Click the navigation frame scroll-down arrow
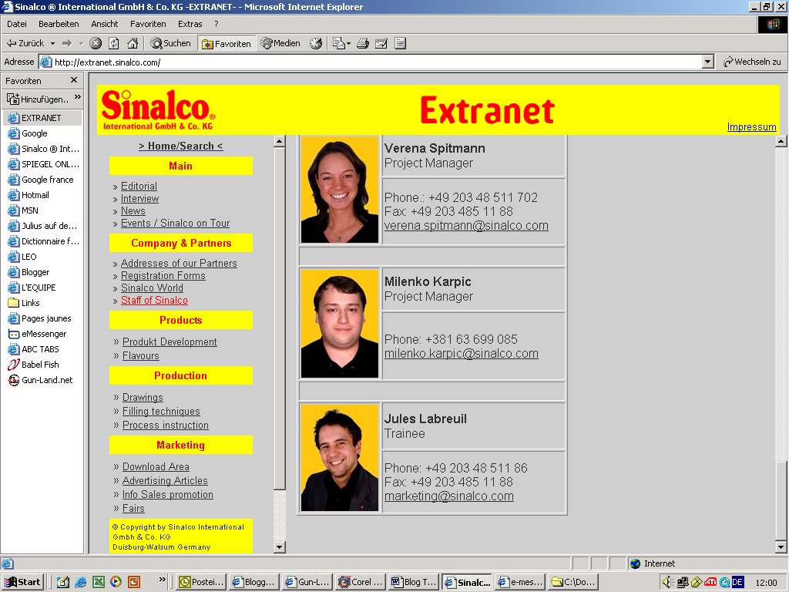 (279, 547)
